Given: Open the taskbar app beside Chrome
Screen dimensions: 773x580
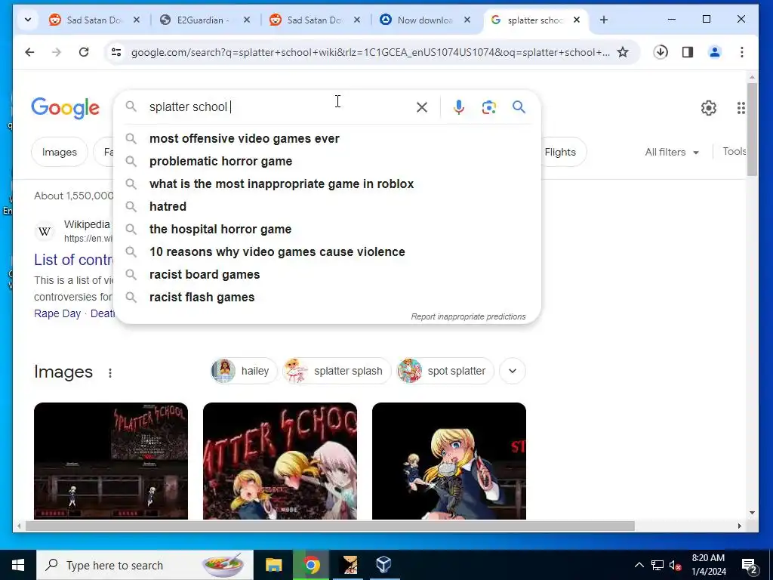Looking at the screenshot, I should click(350, 565).
